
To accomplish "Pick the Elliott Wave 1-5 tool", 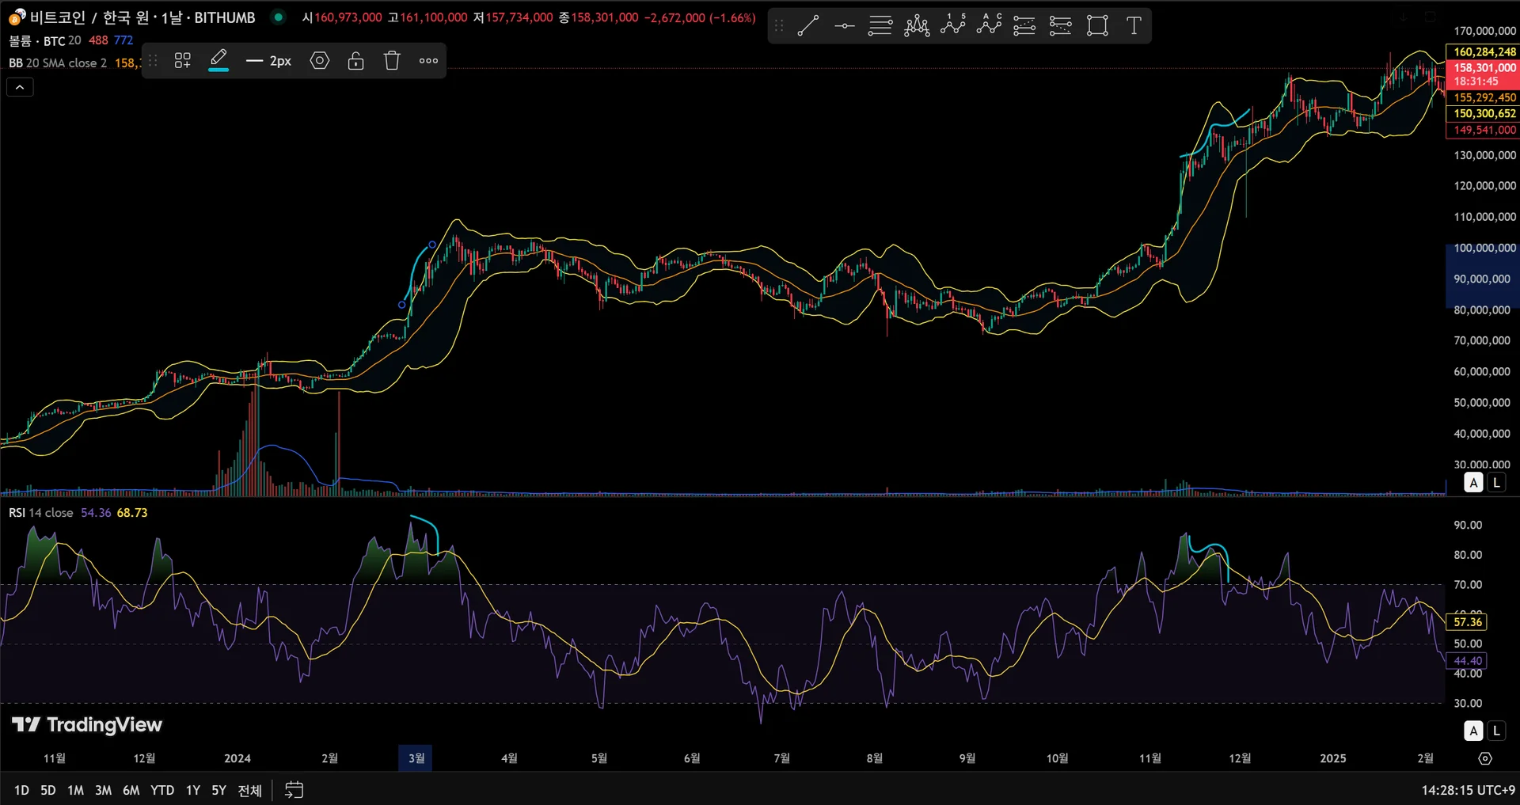I will point(952,26).
